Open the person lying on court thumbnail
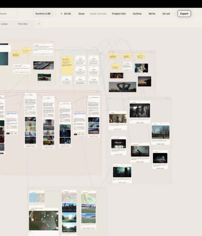The image size is (202, 236). click(44, 77)
